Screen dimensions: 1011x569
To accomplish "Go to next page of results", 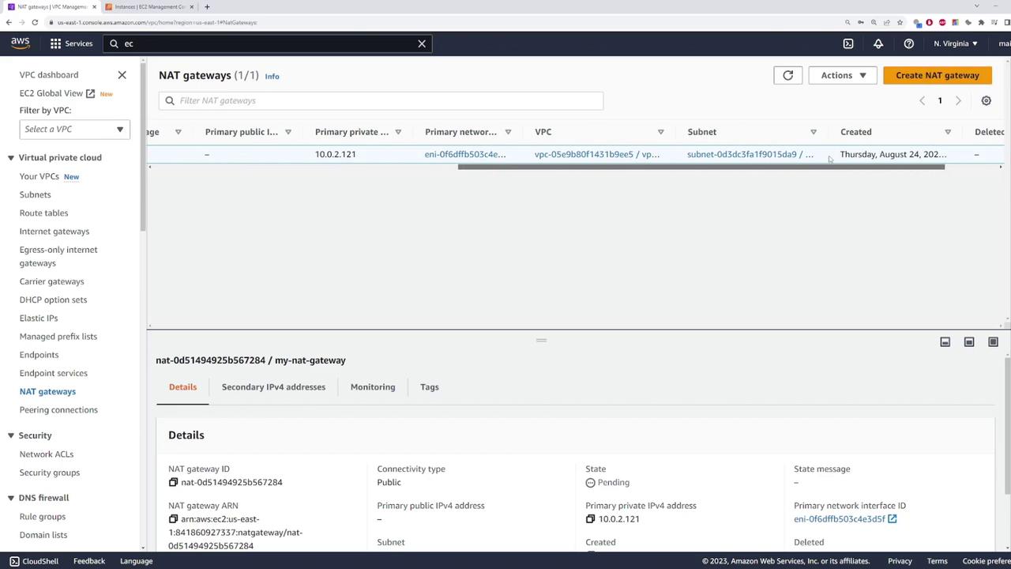I will coord(958,100).
